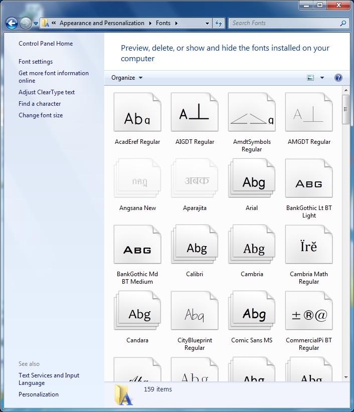
Task: Open the Help question mark icon
Action: click(x=338, y=78)
